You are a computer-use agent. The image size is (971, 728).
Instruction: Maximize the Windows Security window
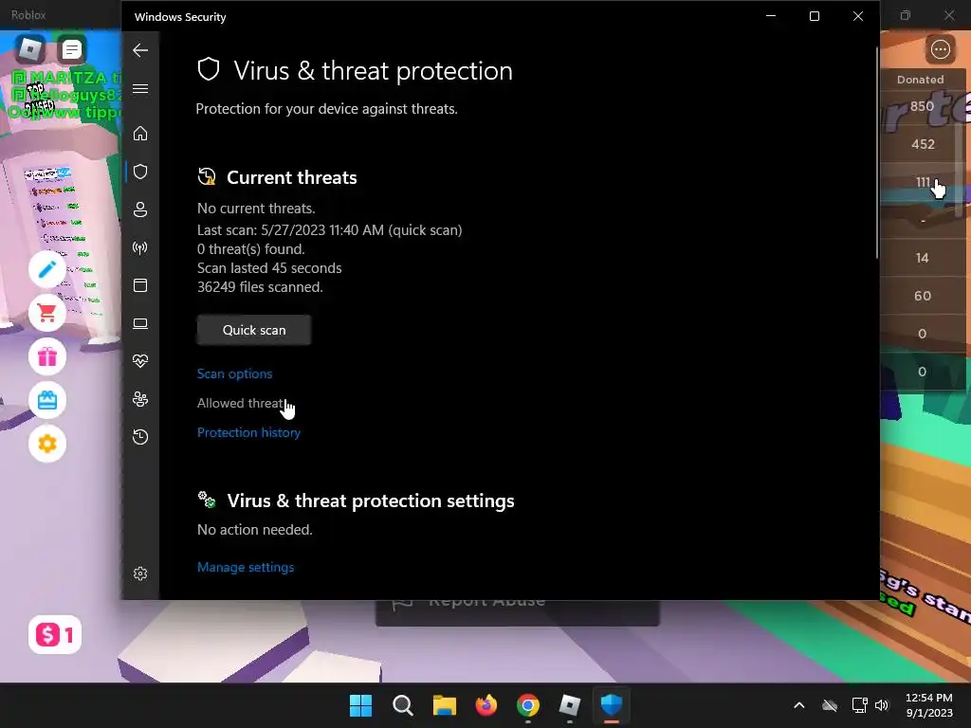coord(815,16)
